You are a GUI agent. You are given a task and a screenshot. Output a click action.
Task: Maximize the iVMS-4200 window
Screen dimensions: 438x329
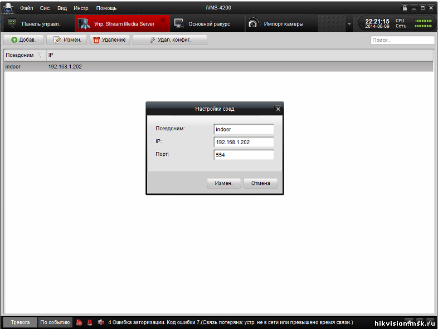click(422, 8)
